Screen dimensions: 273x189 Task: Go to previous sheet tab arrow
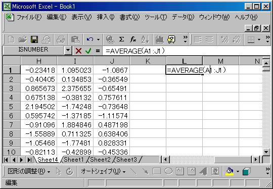[x=14, y=160]
